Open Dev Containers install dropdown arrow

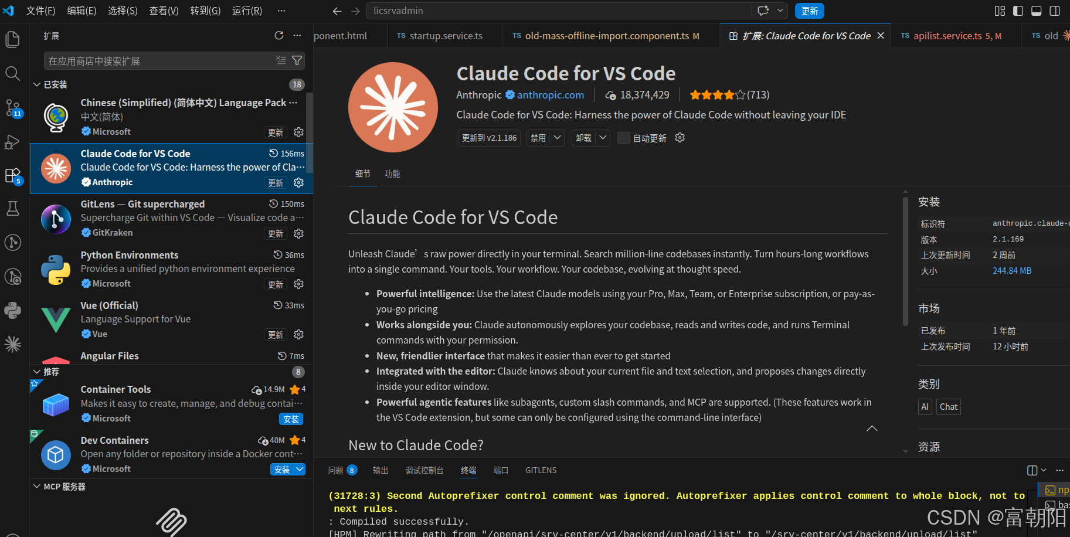click(x=300, y=469)
